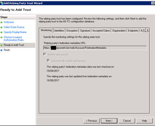Click 'Specify the monitoring settings' text
155x126 pixels.
pos(72,37)
